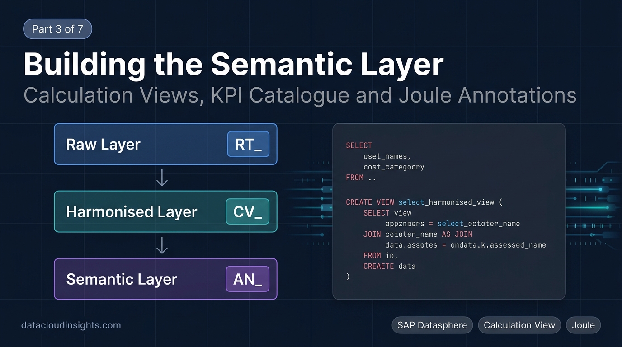This screenshot has width=622, height=347.
Task: Click the CV_ prefix badge
Action: (x=247, y=211)
